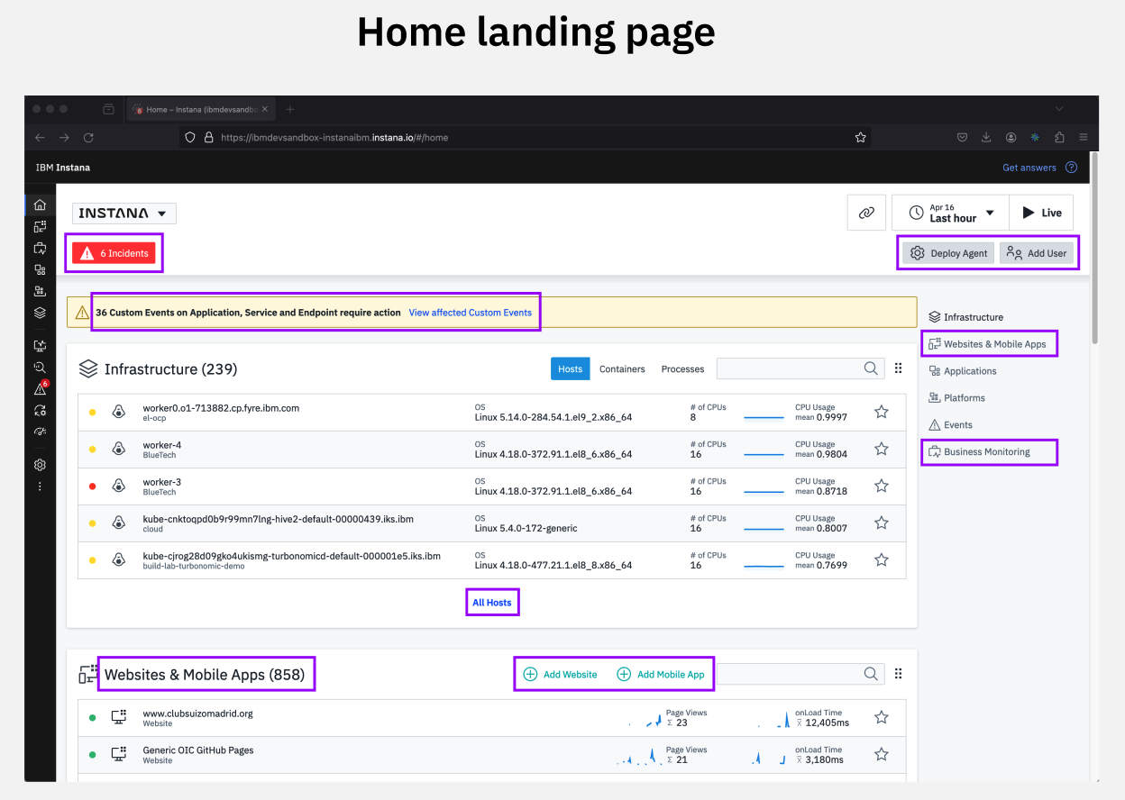1125x800 pixels.
Task: Open www.clubsuizomadrid.org website entry
Action: 197,714
